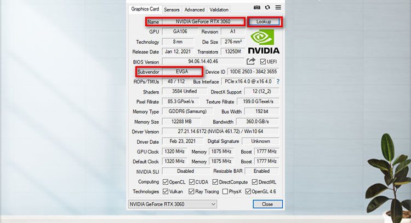Click the Default Clock row Boost field
Image resolution: width=411 pixels, height=223 pixels.
266,161
